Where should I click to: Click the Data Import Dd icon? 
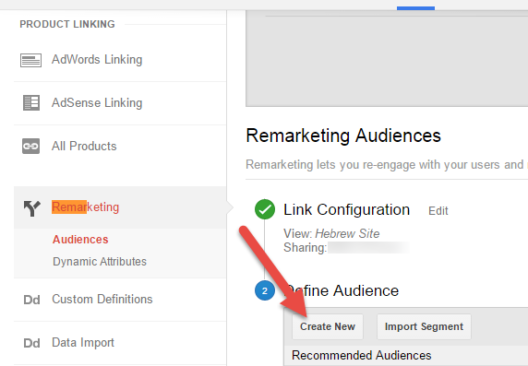pos(31,343)
